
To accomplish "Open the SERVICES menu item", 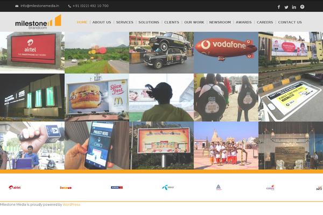I will (125, 22).
